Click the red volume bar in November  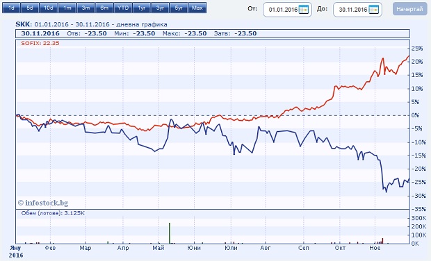pyautogui.click(x=382, y=241)
